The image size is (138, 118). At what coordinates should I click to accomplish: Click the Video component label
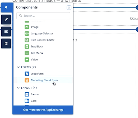coord(34,60)
